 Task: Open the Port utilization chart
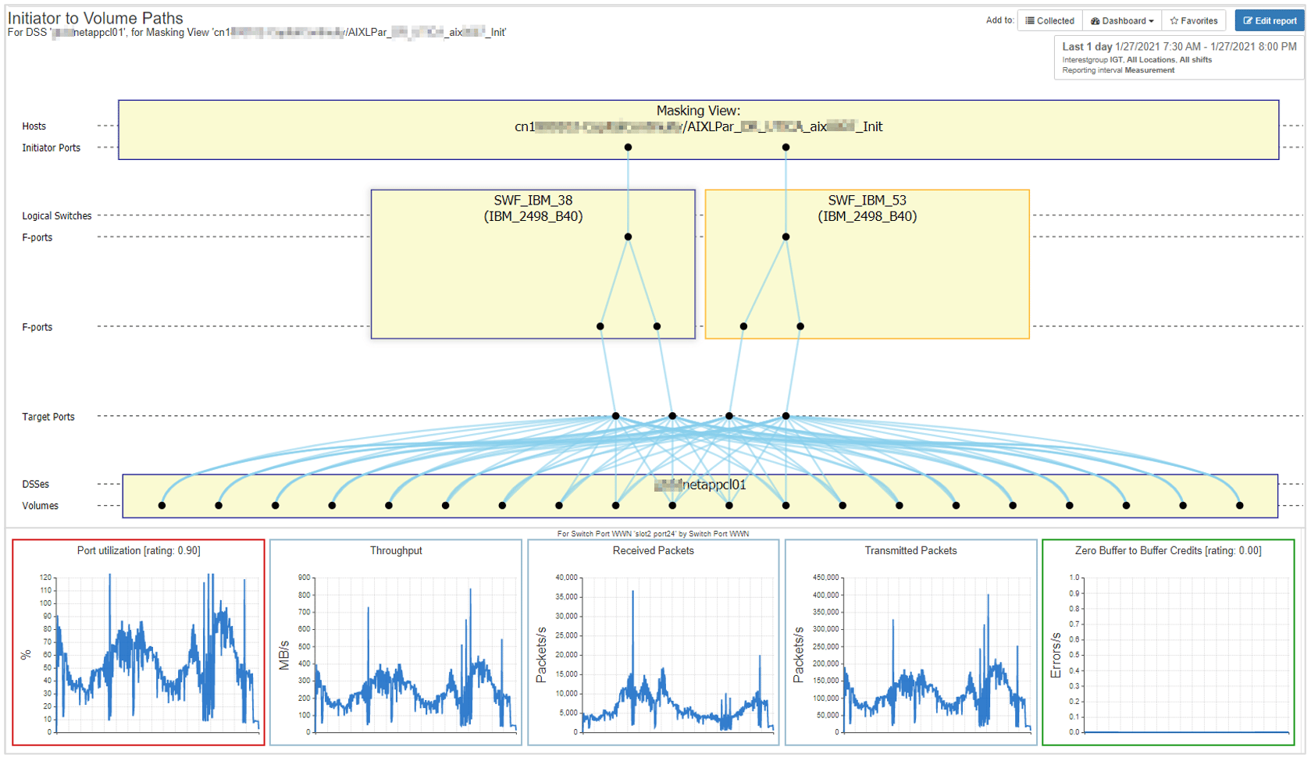tap(138, 642)
